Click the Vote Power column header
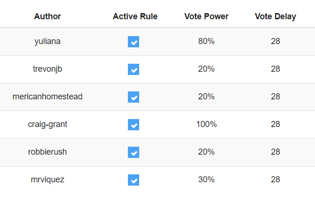Image resolution: width=315 pixels, height=202 pixels. pos(206,16)
